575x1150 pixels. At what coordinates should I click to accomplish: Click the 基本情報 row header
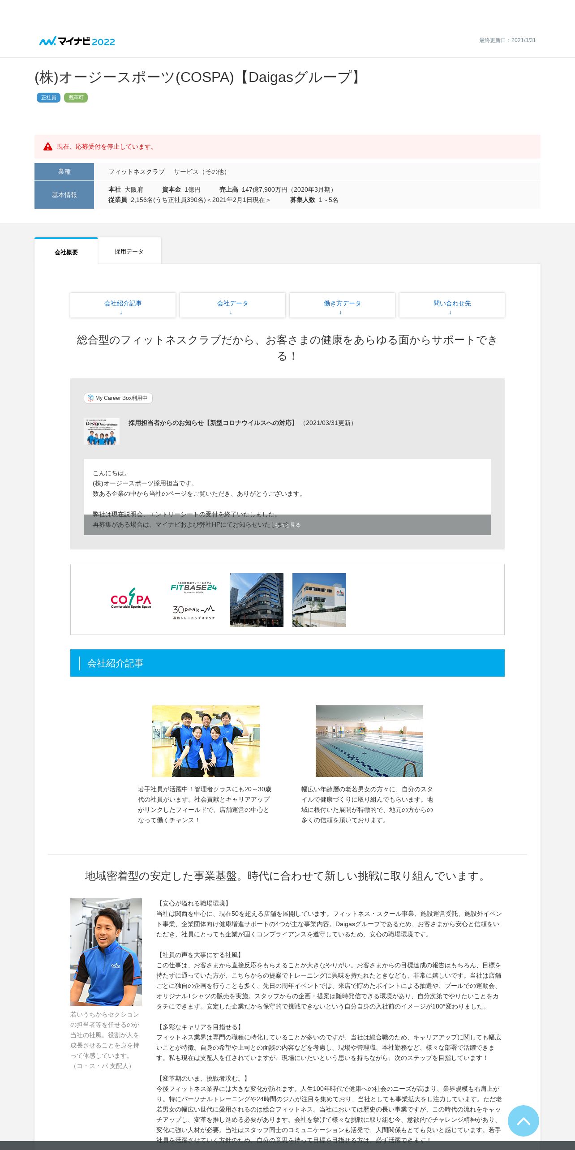[x=64, y=195]
